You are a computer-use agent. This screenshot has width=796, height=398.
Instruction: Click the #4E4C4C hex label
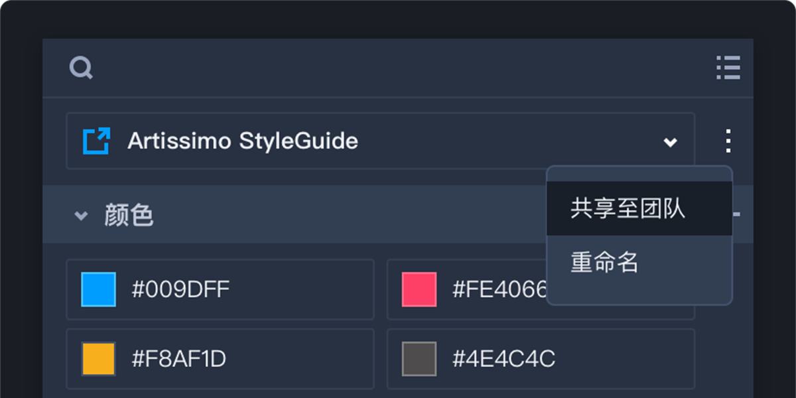[x=503, y=359]
